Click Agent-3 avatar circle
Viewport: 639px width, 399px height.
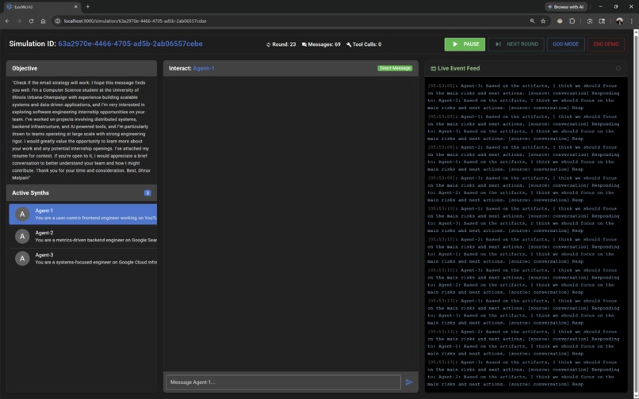pyautogui.click(x=22, y=259)
